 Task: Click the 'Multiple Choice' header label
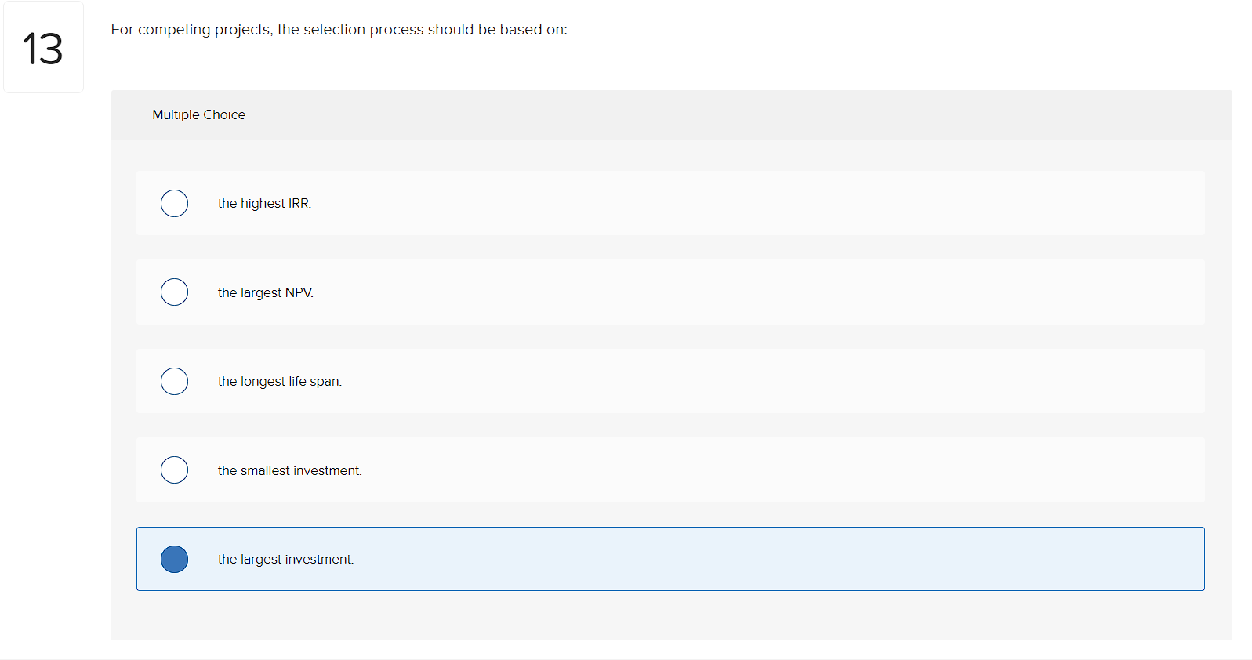point(198,114)
